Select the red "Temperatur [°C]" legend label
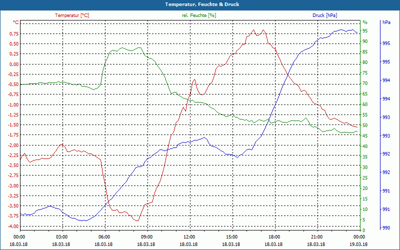The width and height of the screenshot is (400, 250). click(x=72, y=15)
